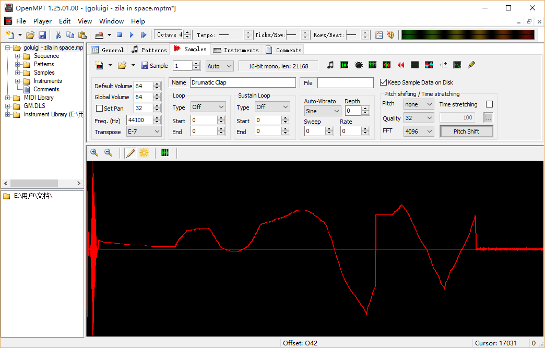Enable the Set Pan checkbox
The height and width of the screenshot is (348, 545).
point(100,109)
